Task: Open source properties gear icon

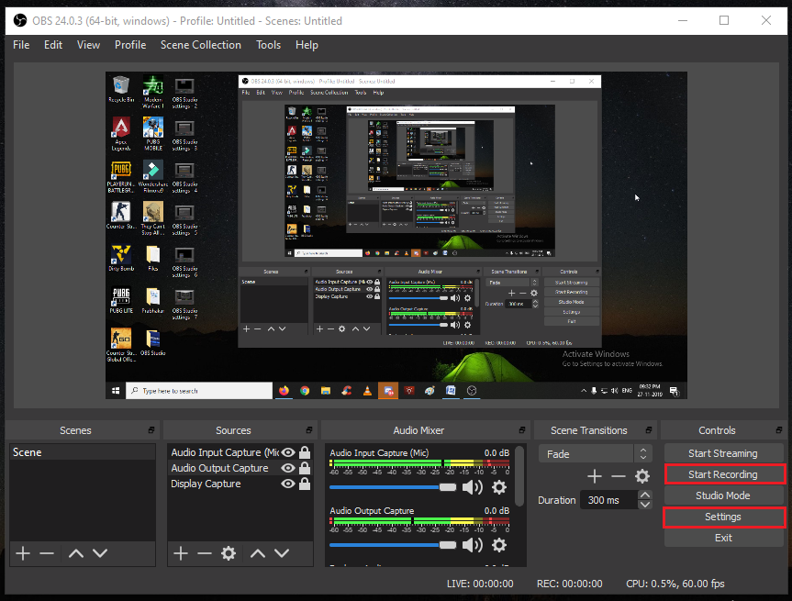Action: coord(229,553)
